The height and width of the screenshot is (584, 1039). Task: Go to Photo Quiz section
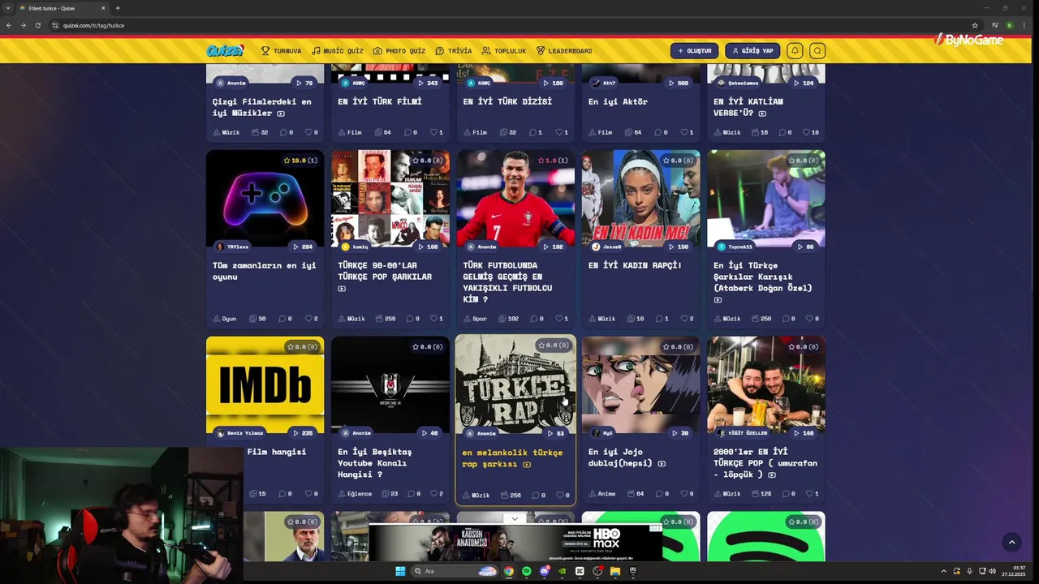399,51
